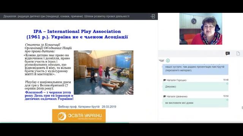This screenshot has width=243, height=136.
Task: Click the small icon in the Дякуємо) bubble
Action: click(x=227, y=83)
